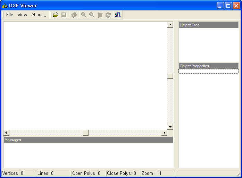Click the vertical scrollbar down arrow
The image size is (242, 178).
click(x=170, y=127)
